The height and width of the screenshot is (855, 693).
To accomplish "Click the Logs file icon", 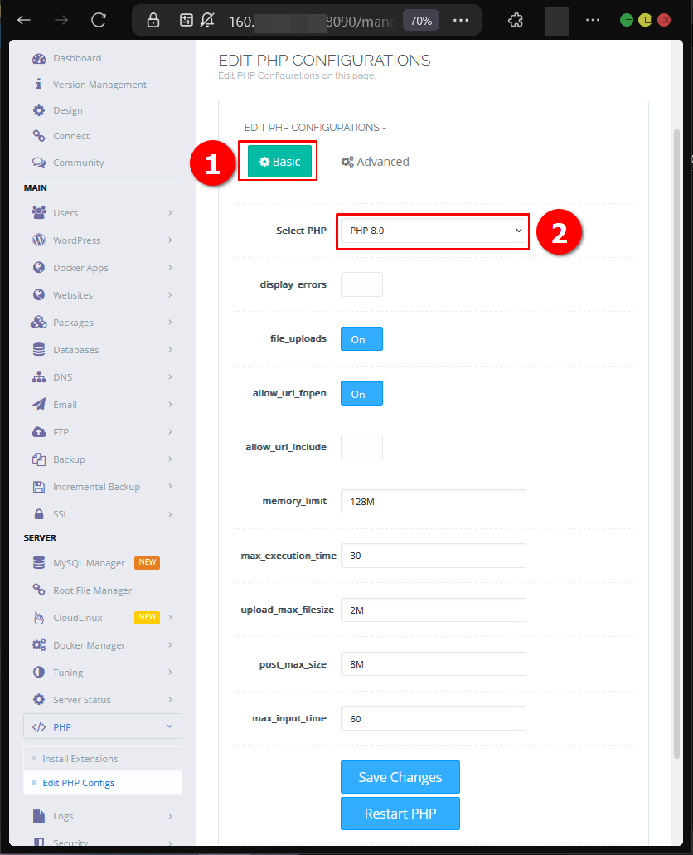I will 39,816.
